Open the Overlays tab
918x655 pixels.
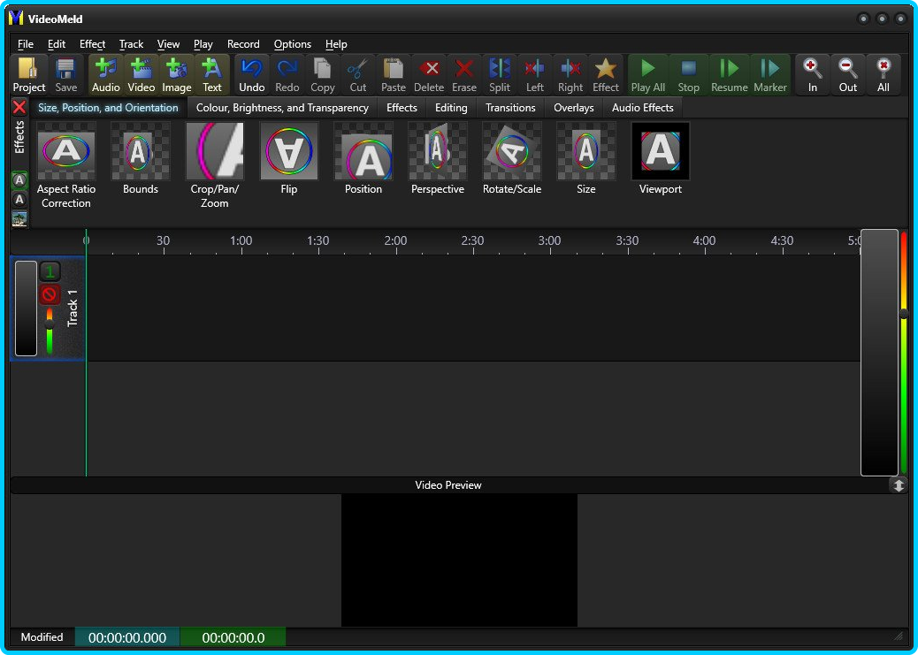click(574, 108)
